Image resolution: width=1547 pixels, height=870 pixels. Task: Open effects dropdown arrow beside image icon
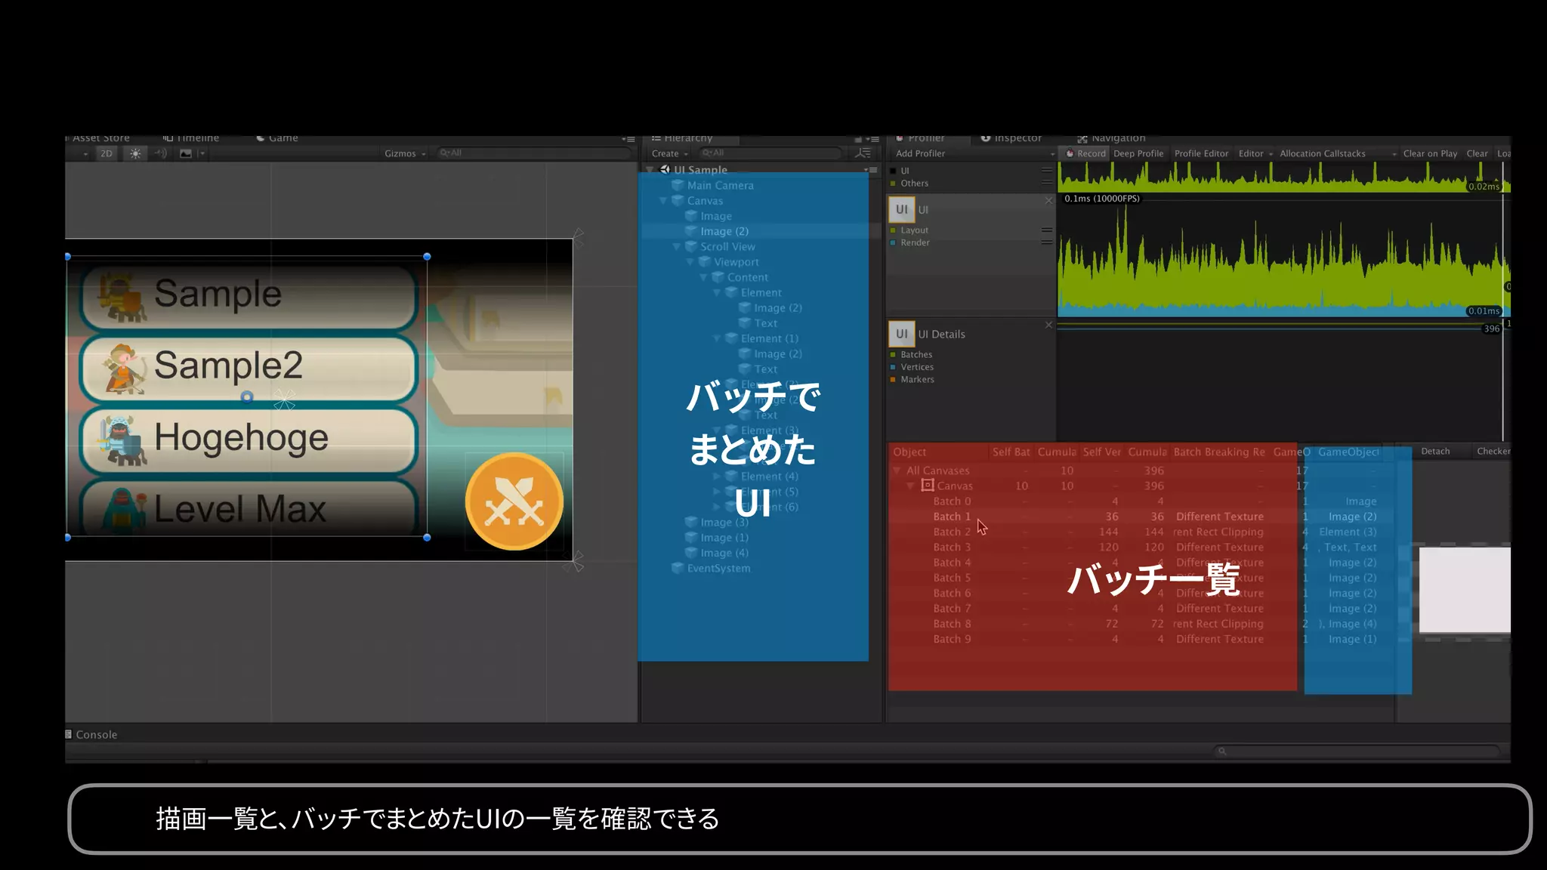(202, 153)
